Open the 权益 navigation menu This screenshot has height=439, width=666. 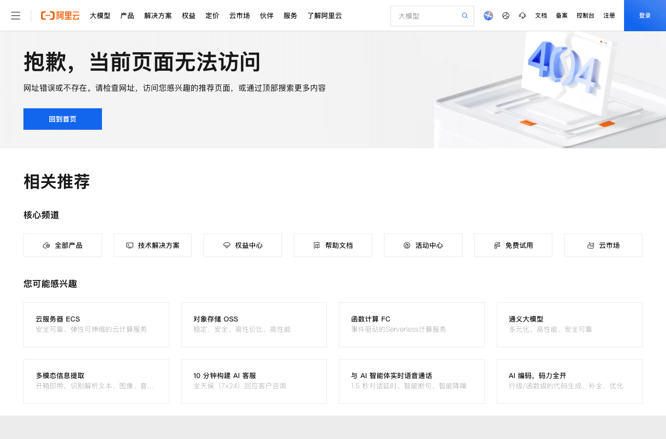(x=189, y=16)
